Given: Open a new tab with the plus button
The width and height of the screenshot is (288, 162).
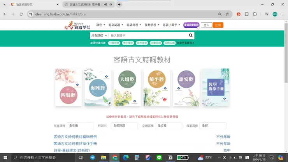Looking at the screenshot, I should tap(119, 4).
